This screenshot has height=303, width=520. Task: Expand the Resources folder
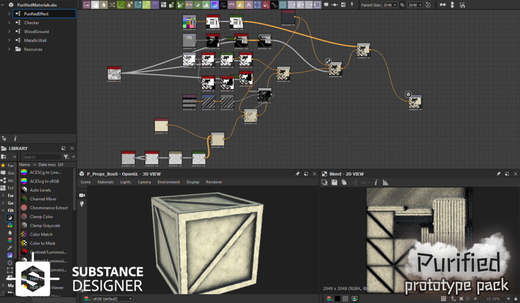coord(9,49)
